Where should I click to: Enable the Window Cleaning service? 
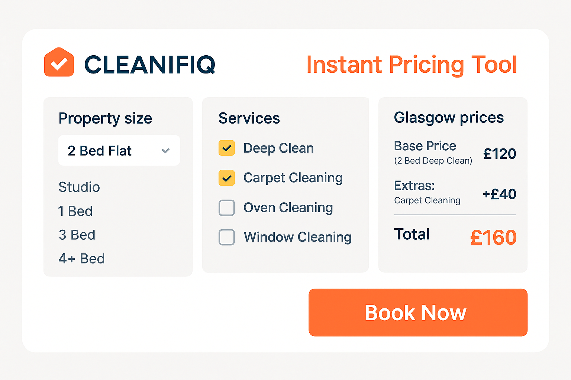click(227, 237)
